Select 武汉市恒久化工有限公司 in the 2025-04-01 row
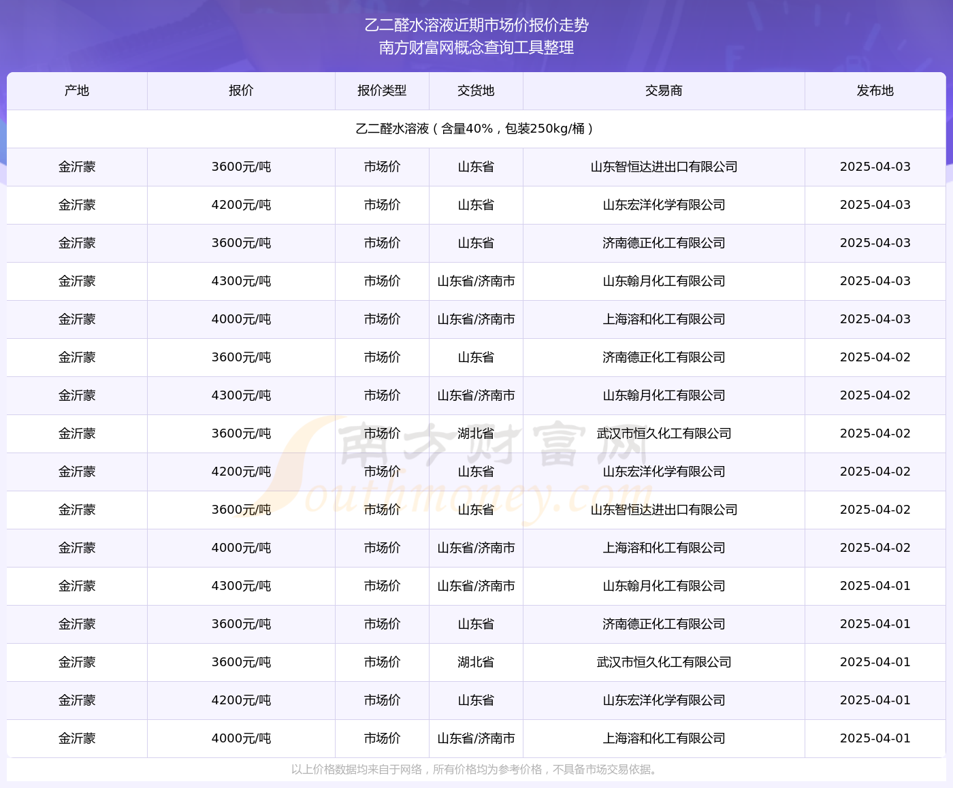Viewport: 953px width, 788px height. click(x=664, y=662)
